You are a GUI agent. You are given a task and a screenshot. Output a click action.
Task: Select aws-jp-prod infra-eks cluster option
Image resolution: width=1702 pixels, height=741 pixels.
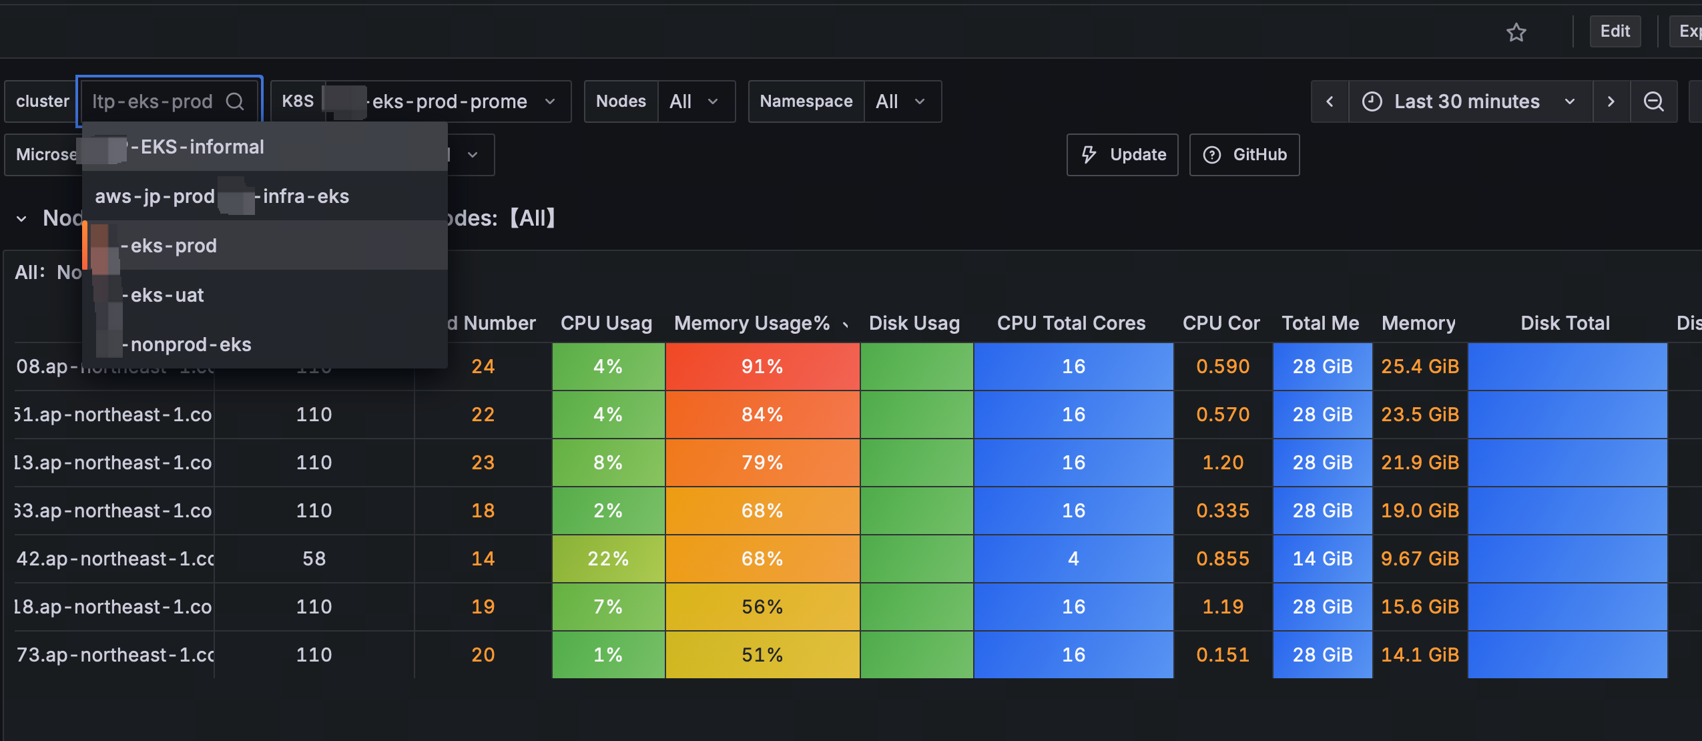pos(222,196)
